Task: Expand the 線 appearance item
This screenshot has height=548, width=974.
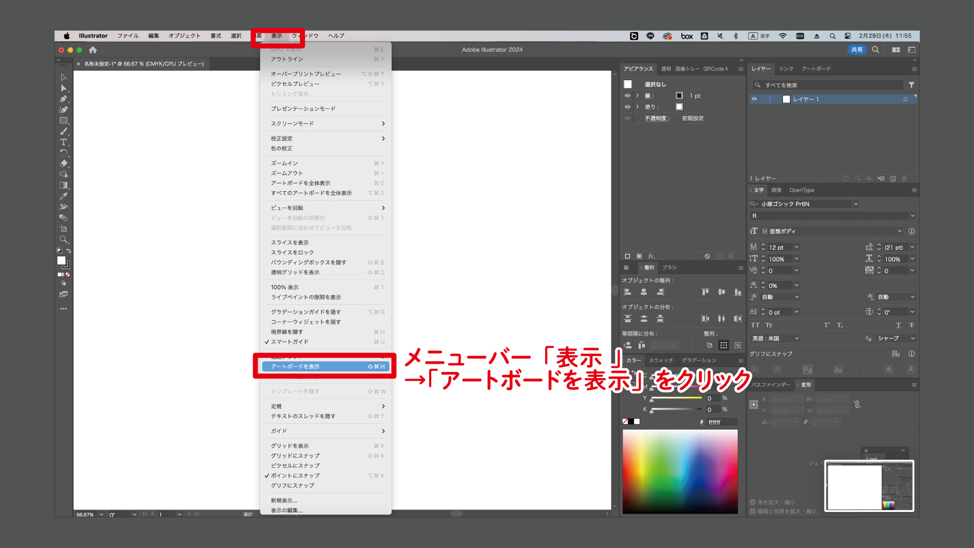Action: (638, 95)
